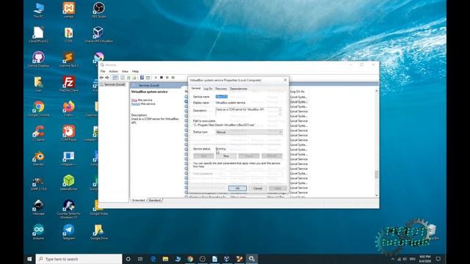Image resolution: width=470 pixels, height=264 pixels.
Task: Open VirtualBox from the taskbar
Action: (227, 259)
